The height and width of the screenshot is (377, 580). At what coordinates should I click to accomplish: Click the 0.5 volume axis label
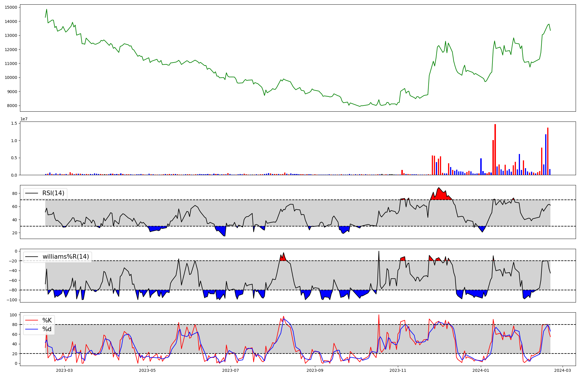pos(14,158)
